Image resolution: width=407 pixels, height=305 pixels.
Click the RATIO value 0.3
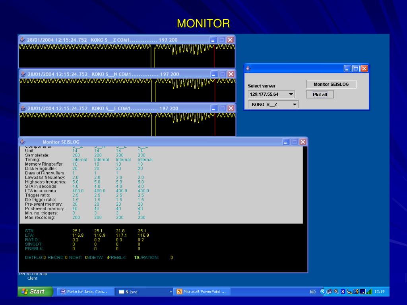[118, 239]
